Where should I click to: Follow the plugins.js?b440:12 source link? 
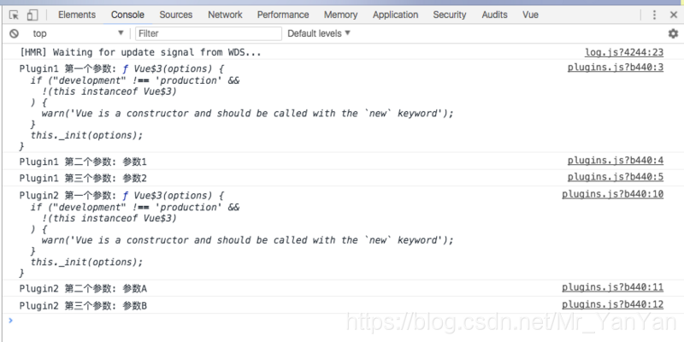click(612, 305)
